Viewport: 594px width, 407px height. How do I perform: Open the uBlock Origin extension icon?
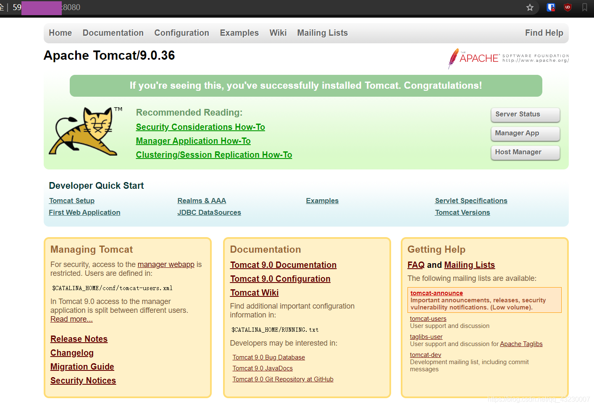[568, 7]
